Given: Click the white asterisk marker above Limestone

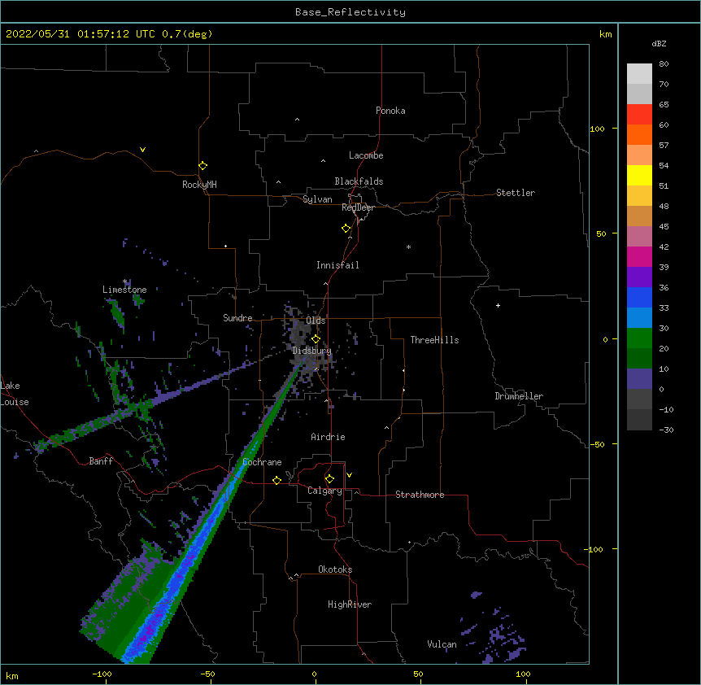Looking at the screenshot, I should (124, 281).
